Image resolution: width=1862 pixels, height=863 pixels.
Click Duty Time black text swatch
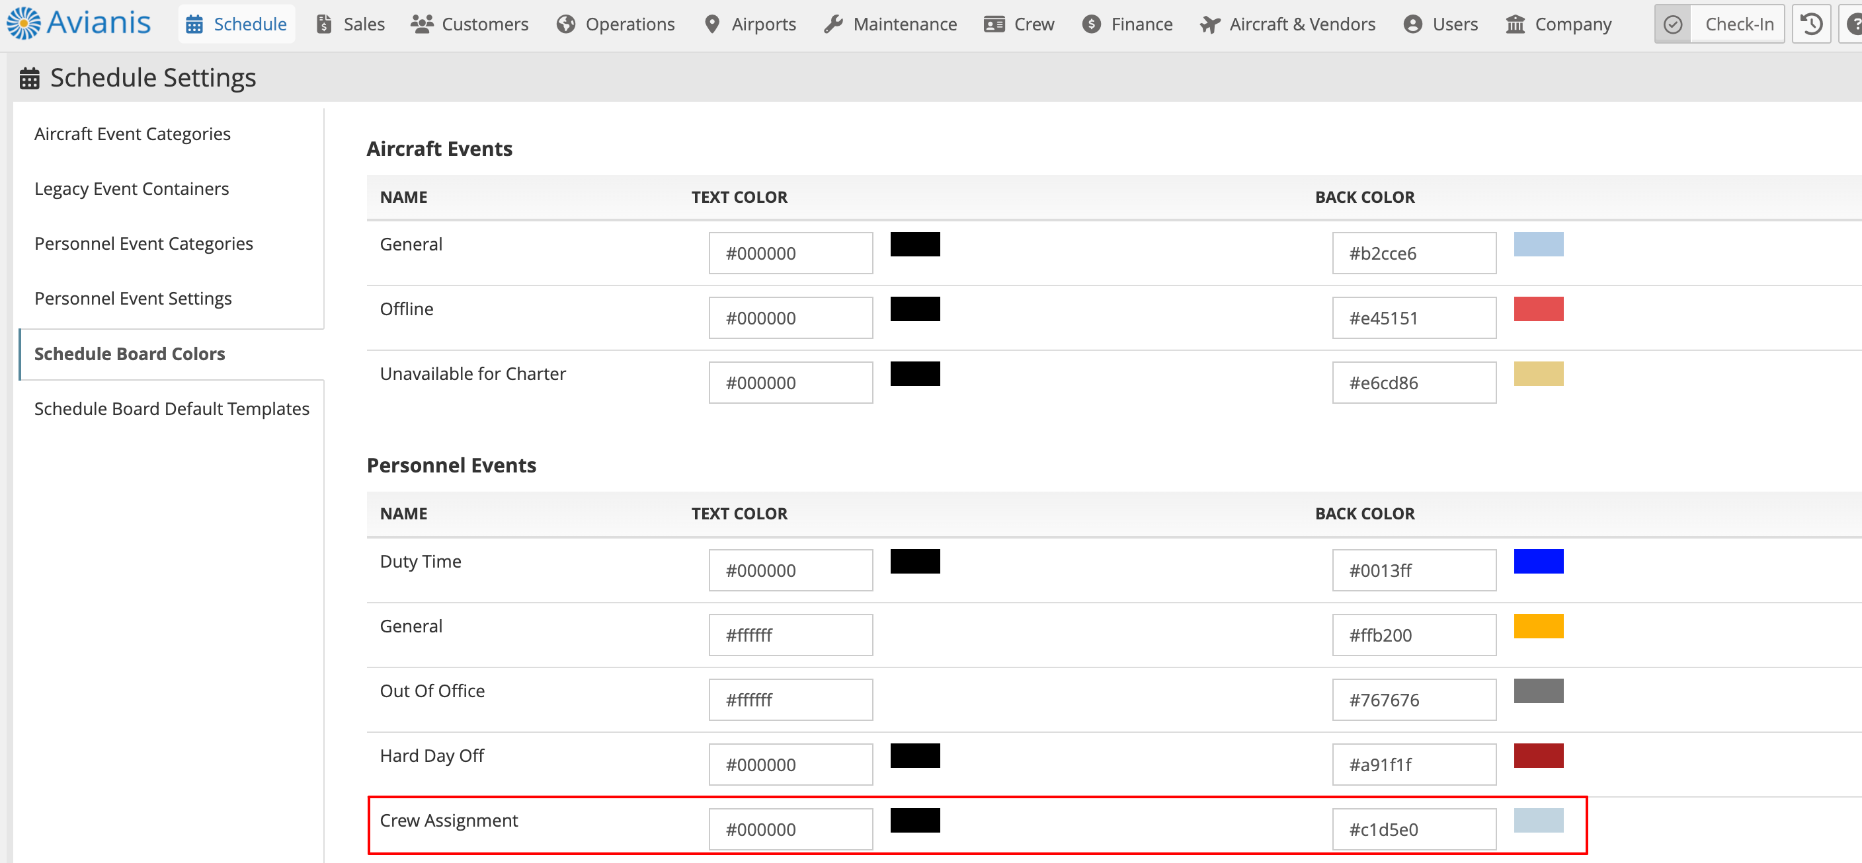(914, 562)
